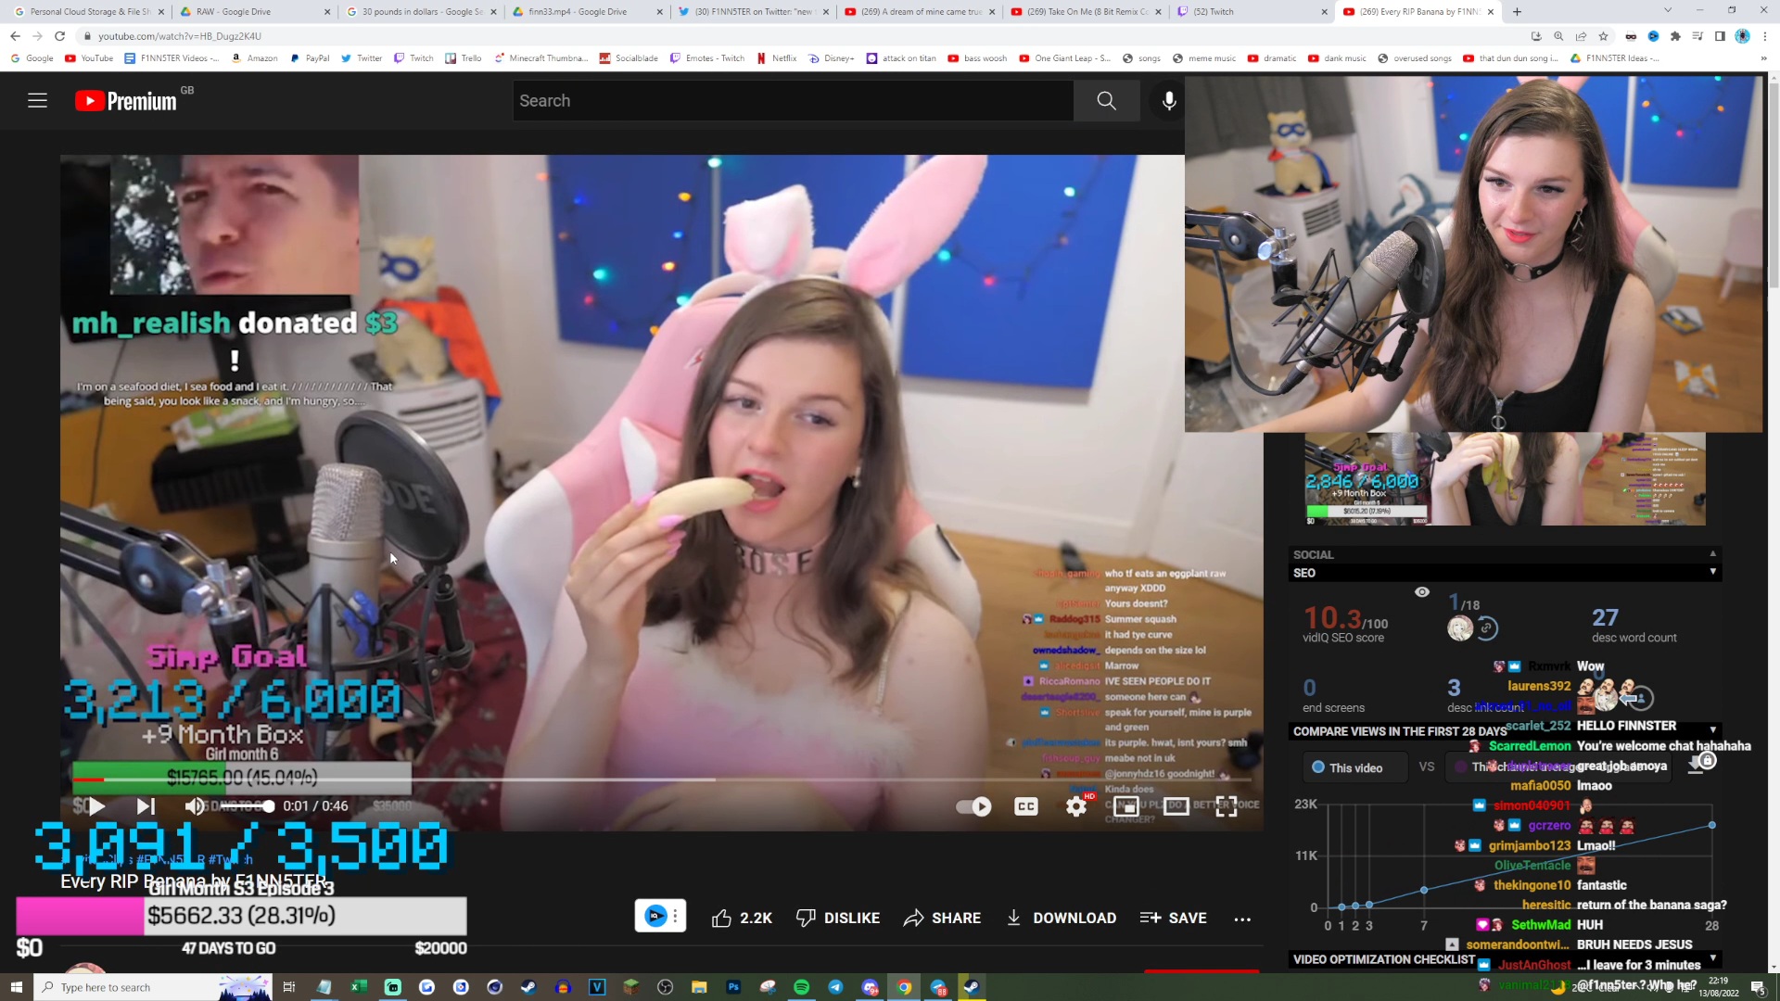Click the YouTube search input field
This screenshot has width=1780, height=1001.
pos(793,101)
